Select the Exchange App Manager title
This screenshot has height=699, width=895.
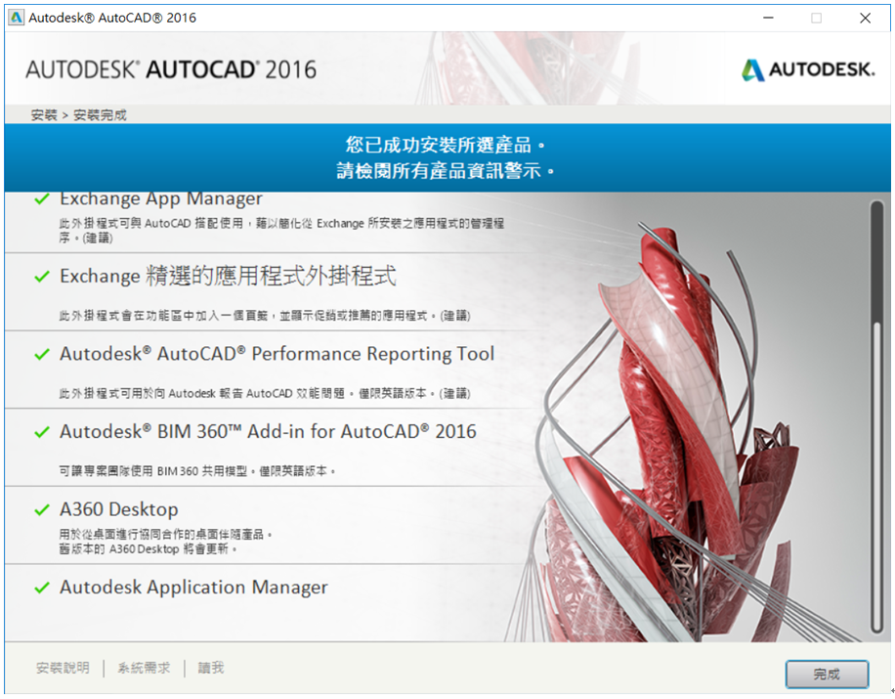[x=161, y=198]
